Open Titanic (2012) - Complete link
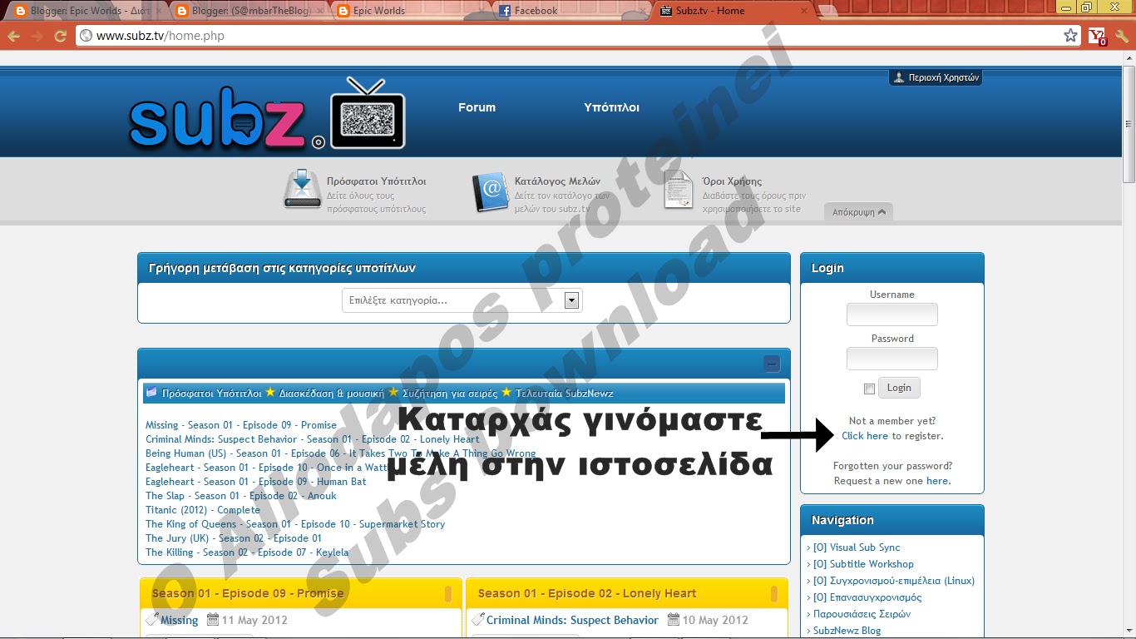This screenshot has width=1136, height=639. tap(203, 510)
